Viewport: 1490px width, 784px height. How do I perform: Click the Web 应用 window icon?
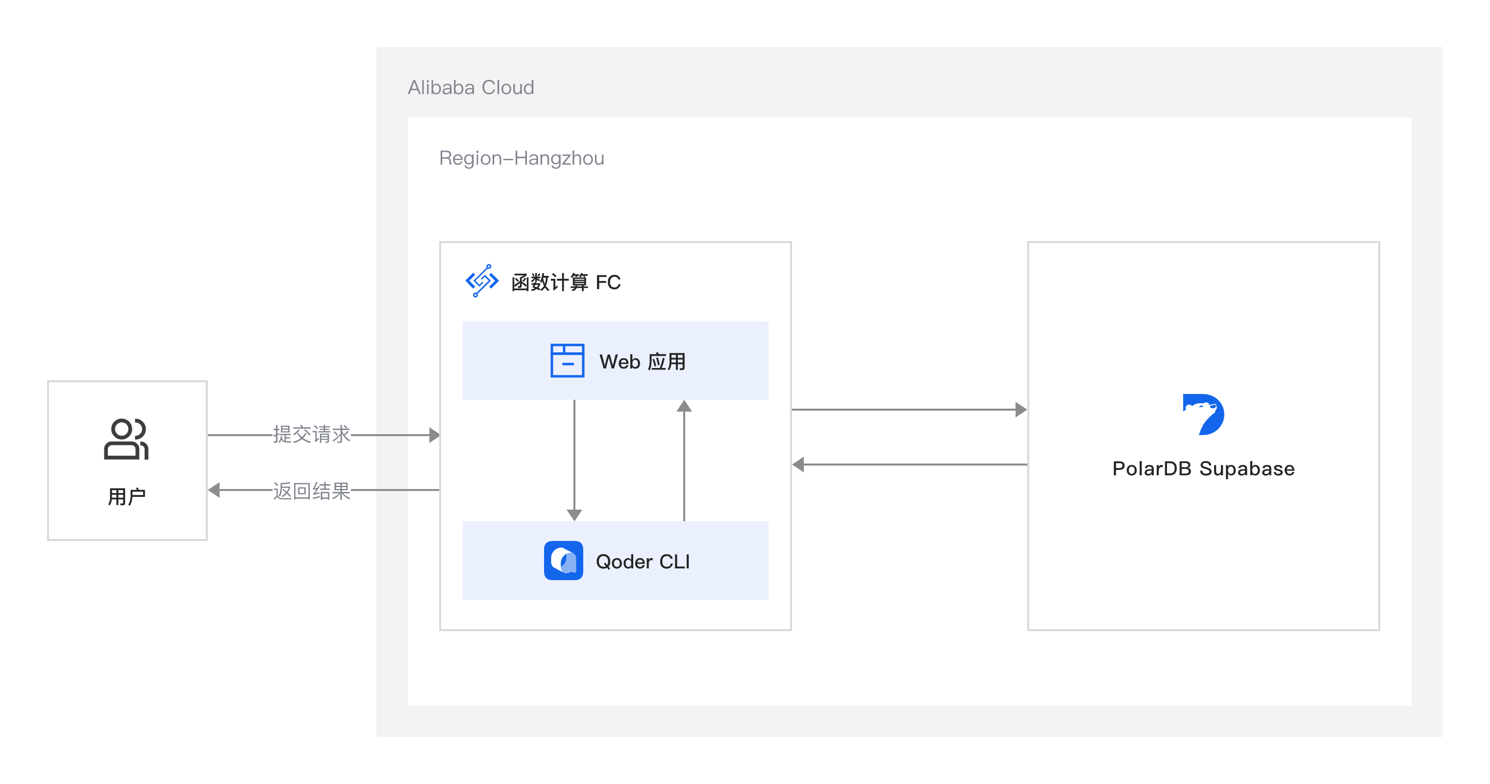tap(567, 361)
